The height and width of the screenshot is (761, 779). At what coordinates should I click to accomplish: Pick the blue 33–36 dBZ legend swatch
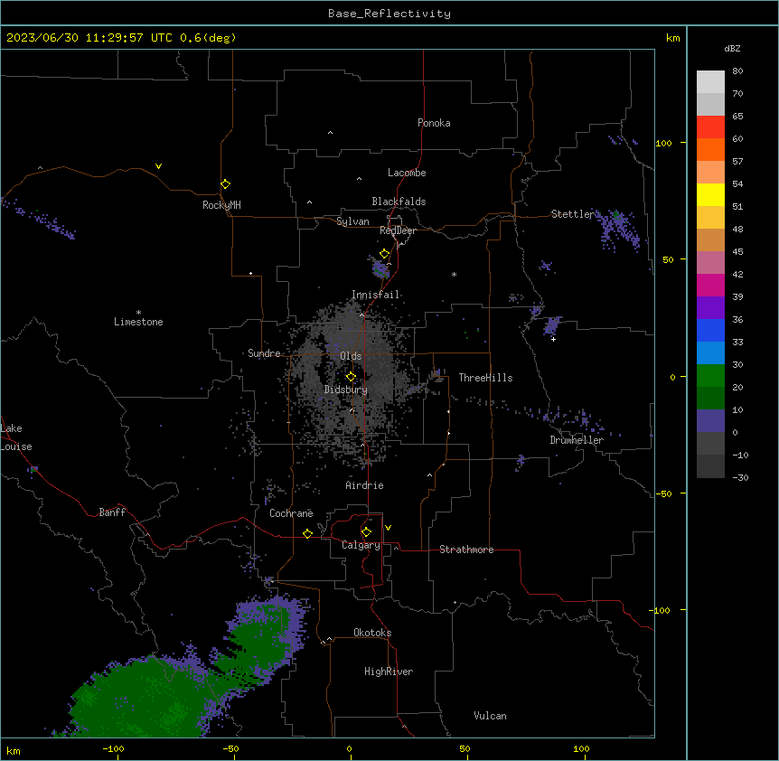tap(710, 330)
